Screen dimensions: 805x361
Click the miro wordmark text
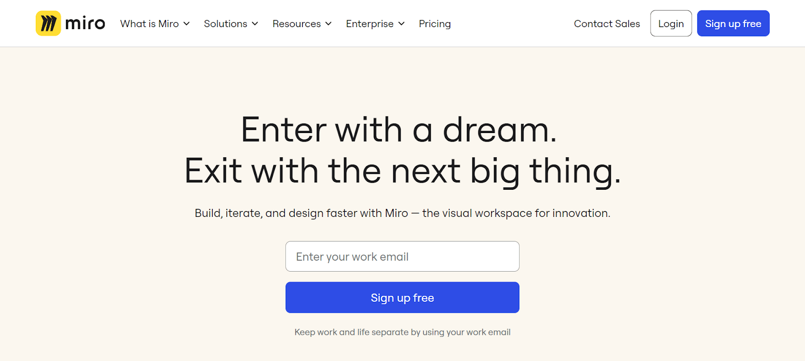[85, 24]
